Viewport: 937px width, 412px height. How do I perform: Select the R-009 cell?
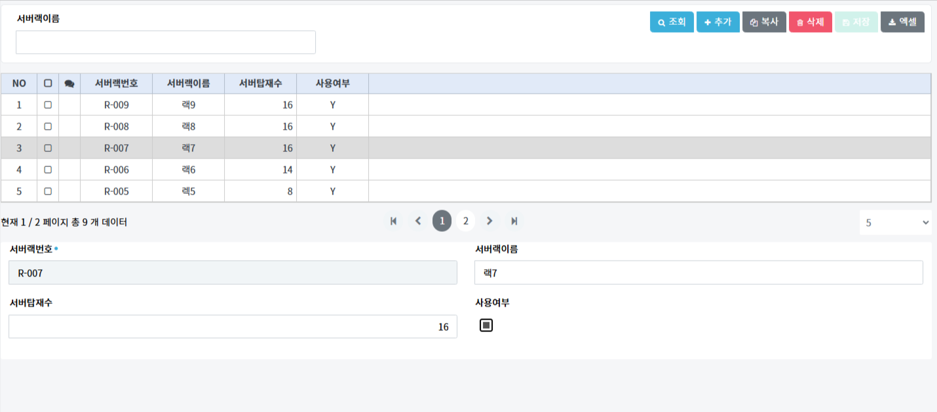(x=117, y=105)
